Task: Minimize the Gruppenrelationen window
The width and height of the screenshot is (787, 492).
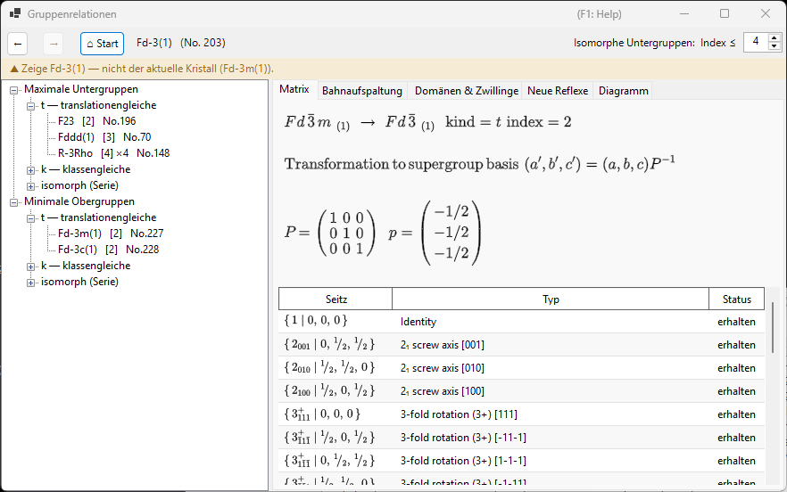Action: (685, 13)
